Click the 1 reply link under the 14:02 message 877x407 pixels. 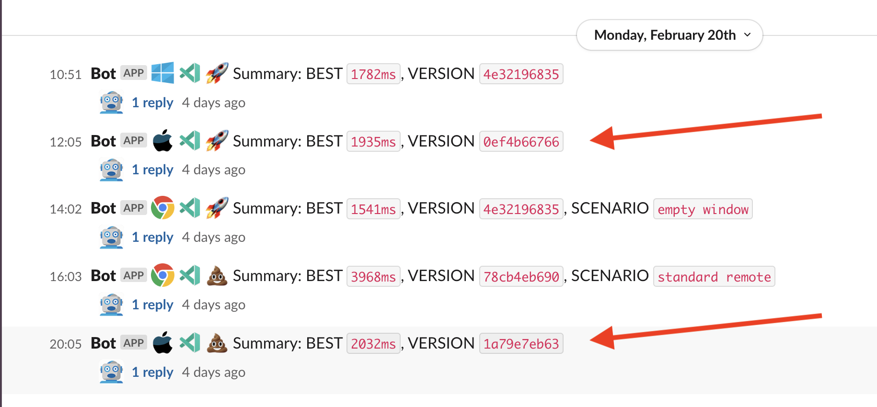click(x=152, y=237)
